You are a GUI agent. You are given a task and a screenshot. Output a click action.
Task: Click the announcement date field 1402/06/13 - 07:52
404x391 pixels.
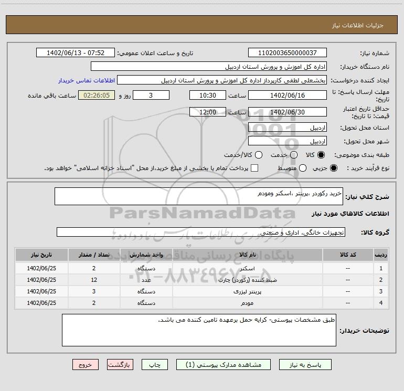(76, 52)
